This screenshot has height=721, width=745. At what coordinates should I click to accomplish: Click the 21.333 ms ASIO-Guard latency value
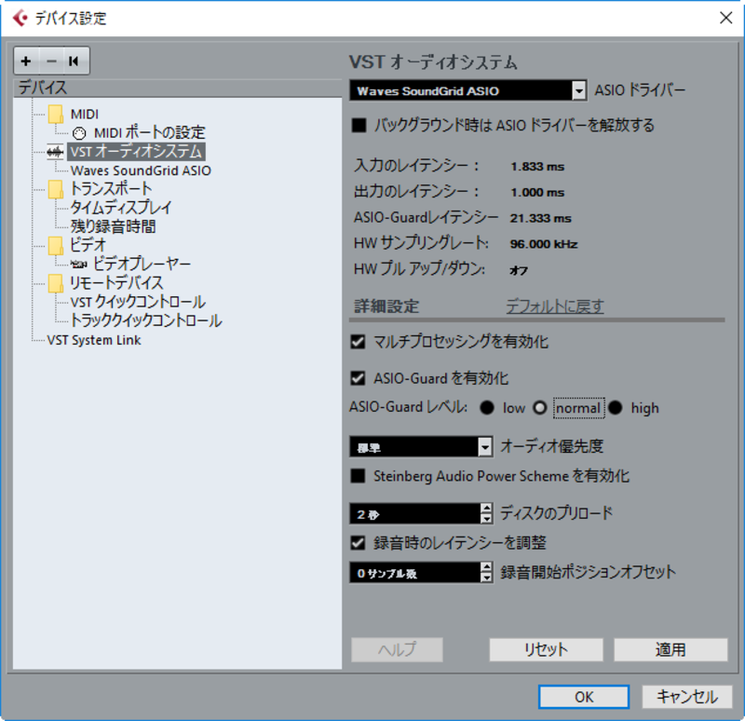pos(541,219)
